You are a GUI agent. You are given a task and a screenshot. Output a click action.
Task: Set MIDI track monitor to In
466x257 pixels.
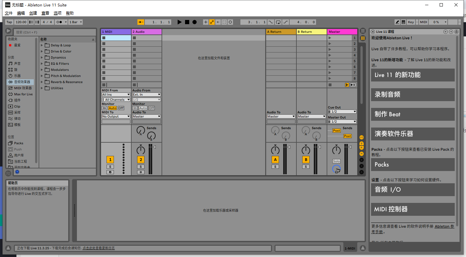(x=105, y=108)
